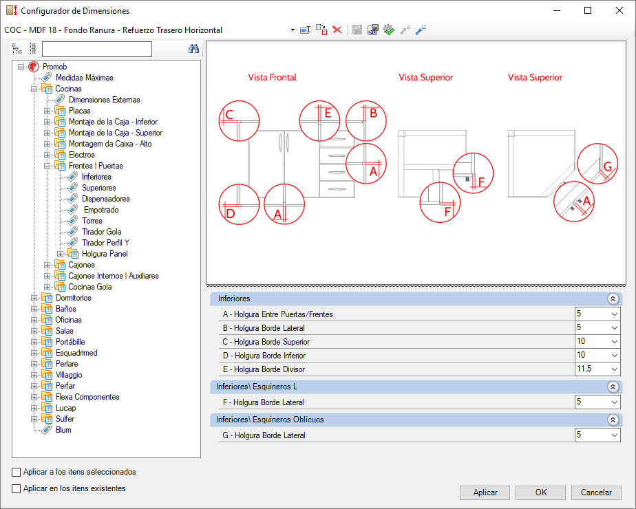Screen dimensions: 636x509
Task: Open dropdown for B - Holgura Borde Lateral
Action: tap(615, 328)
